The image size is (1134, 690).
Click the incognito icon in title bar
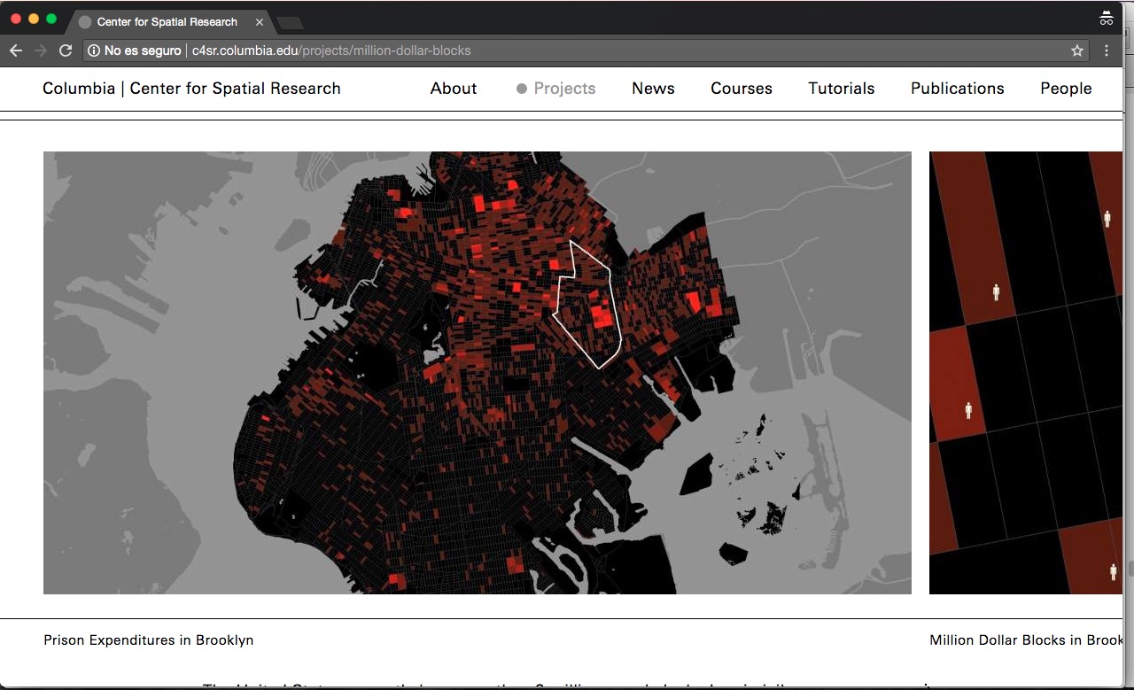tap(1107, 18)
